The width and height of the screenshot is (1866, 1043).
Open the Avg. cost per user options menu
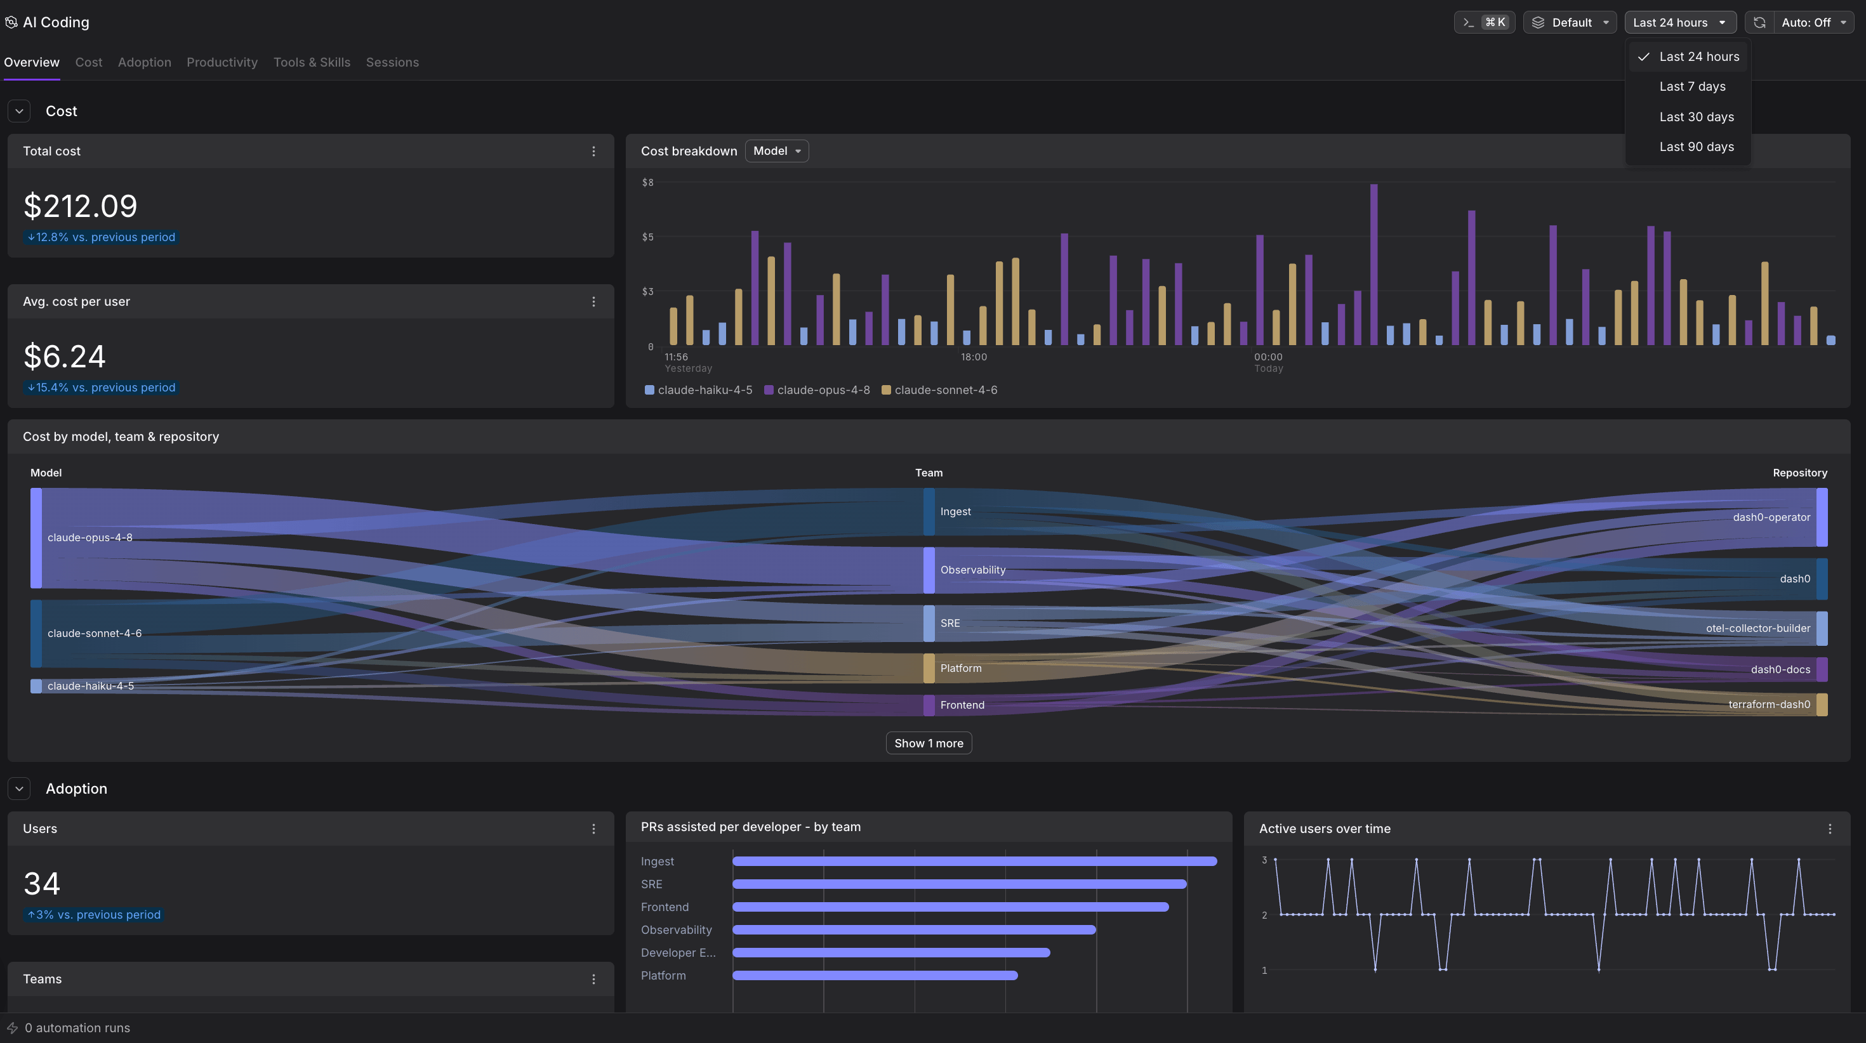point(593,302)
